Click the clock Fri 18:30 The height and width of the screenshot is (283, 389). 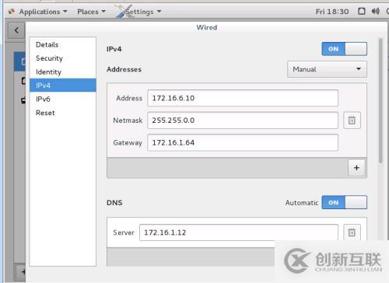click(x=332, y=12)
